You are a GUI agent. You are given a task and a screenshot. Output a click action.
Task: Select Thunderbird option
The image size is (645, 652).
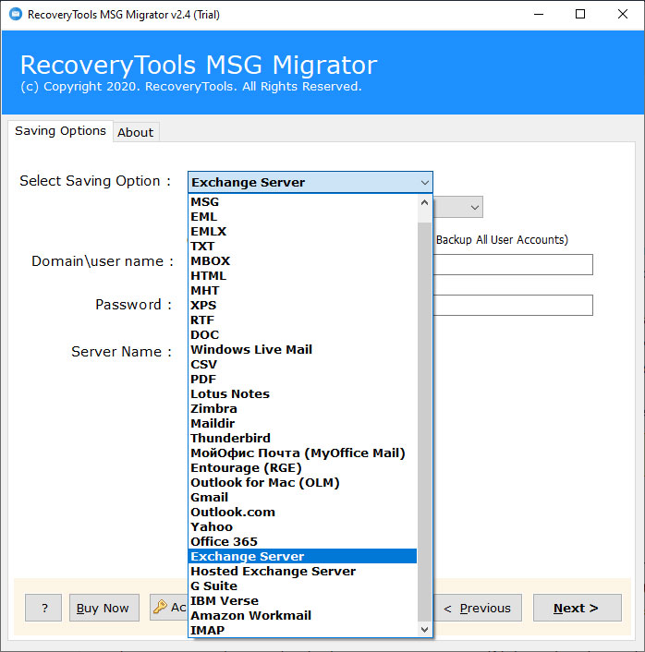302,439
